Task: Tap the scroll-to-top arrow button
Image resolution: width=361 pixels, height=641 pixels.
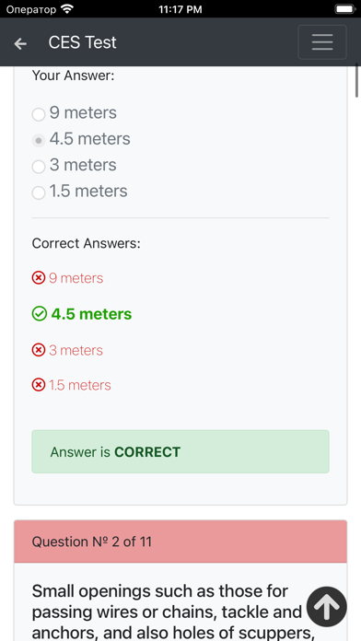Action: pyautogui.click(x=327, y=607)
